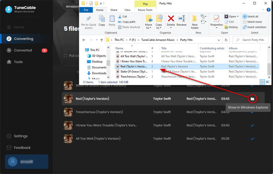
Task: Switch to the View ribbon tab
Action: click(x=127, y=10)
